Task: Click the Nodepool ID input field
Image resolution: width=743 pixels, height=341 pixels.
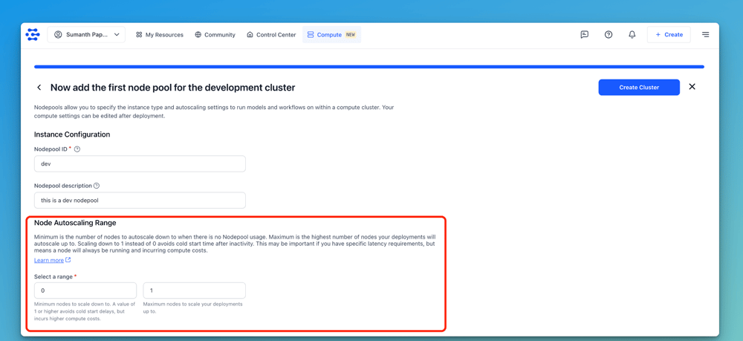Action: 140,164
